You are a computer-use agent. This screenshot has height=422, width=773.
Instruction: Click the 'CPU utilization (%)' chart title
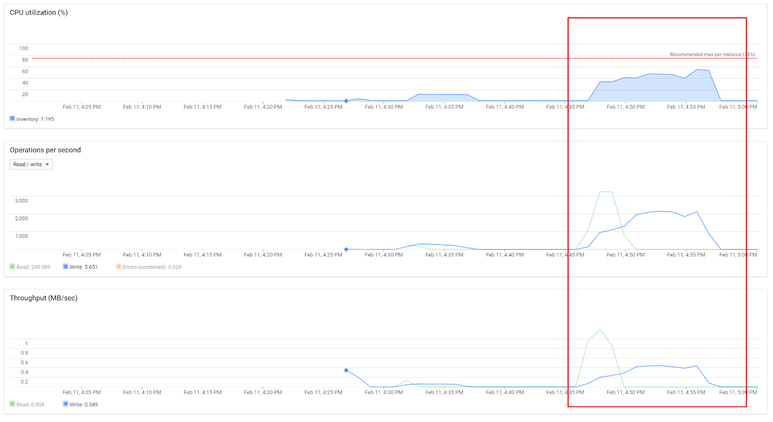39,13
